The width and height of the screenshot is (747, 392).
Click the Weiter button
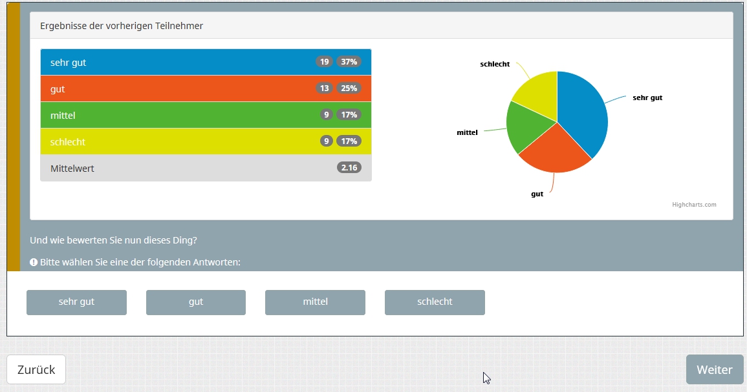click(714, 370)
